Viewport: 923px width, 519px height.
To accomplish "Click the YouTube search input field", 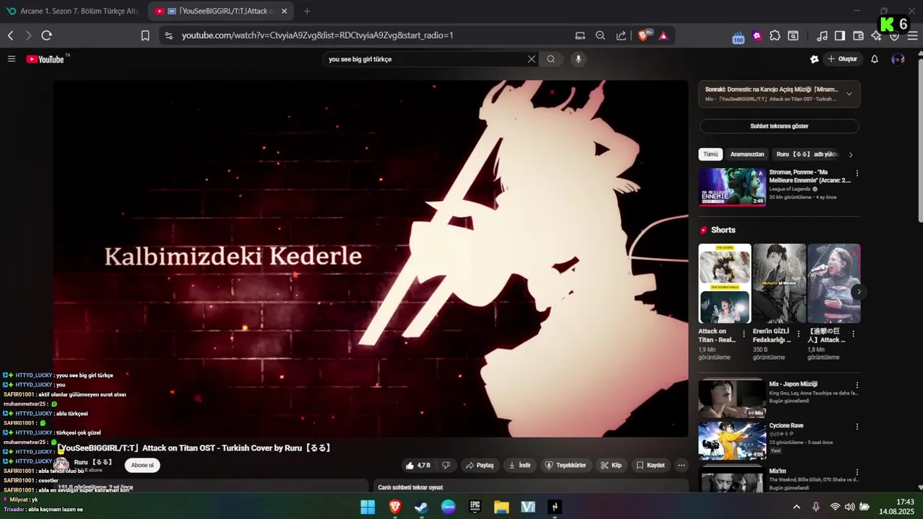I will 425,59.
